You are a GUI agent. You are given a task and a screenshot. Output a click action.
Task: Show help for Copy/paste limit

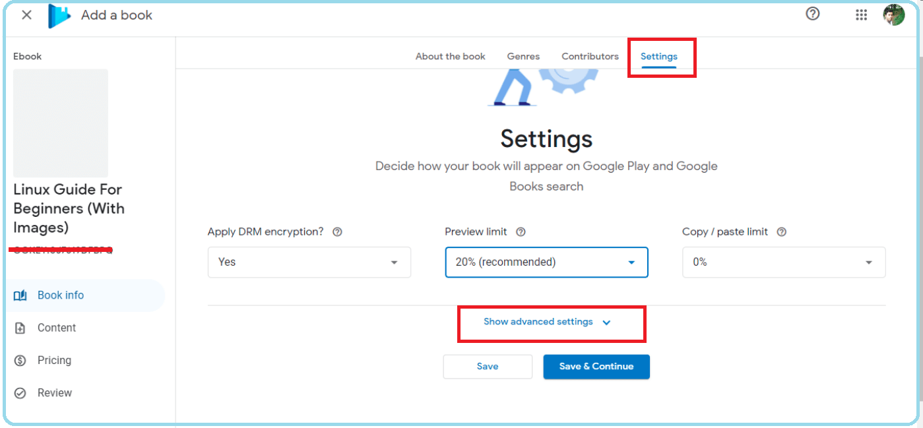click(781, 231)
